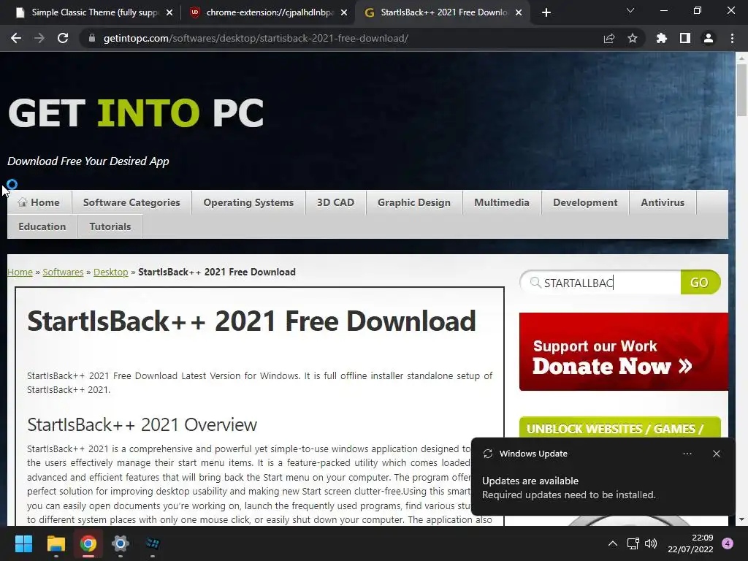
Task: Open the Windows Start menu
Action: tap(23, 543)
